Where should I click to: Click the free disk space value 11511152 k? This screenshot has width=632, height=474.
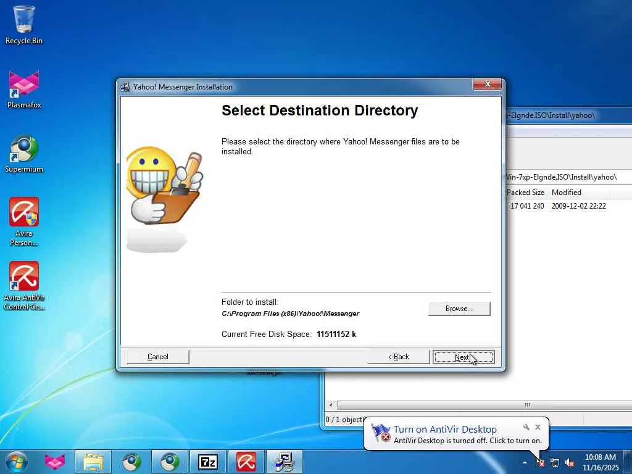click(x=336, y=334)
